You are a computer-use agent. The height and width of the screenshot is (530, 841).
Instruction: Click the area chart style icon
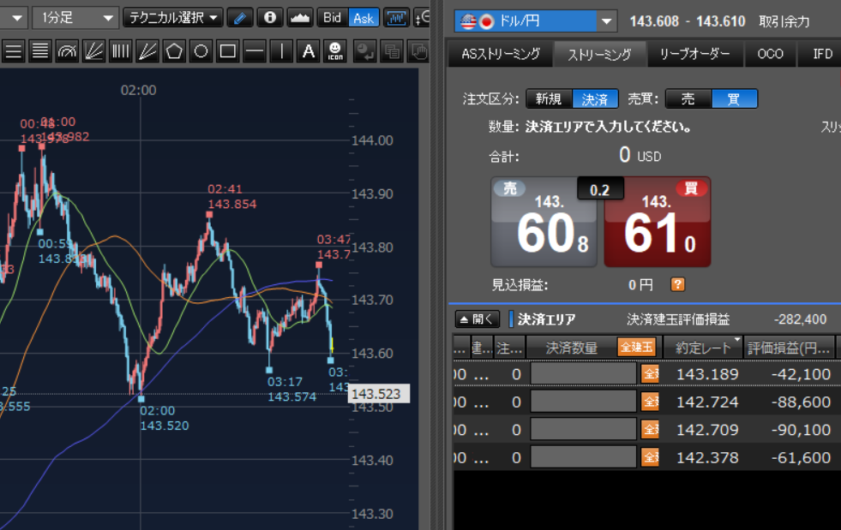click(300, 18)
